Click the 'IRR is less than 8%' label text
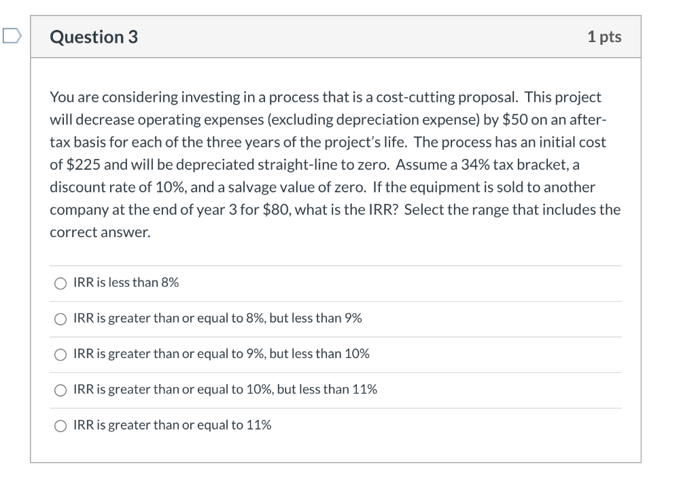Viewport: 696px width, 494px height. [x=126, y=283]
